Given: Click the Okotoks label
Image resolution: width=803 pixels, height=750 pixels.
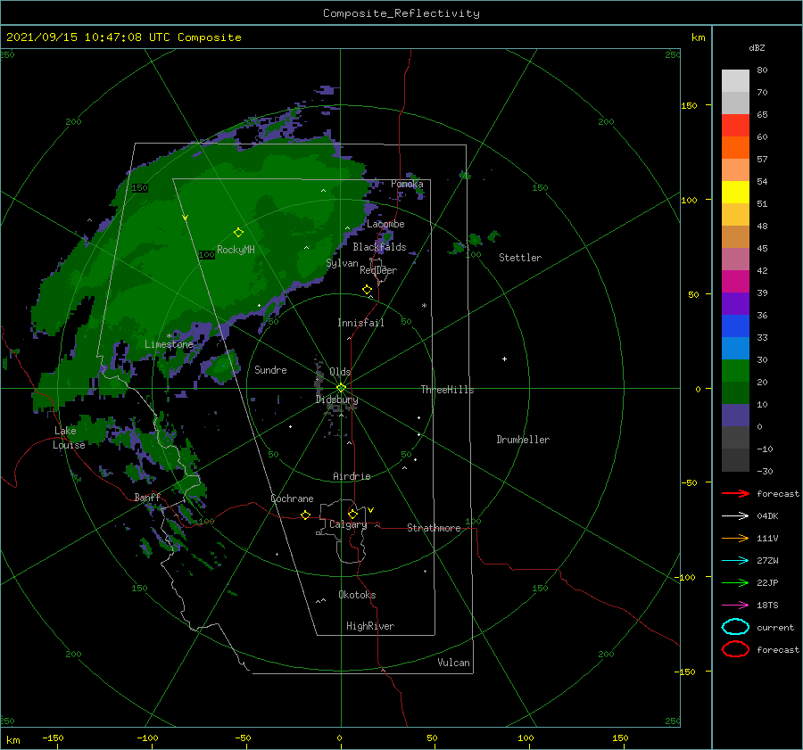Looking at the screenshot, I should coord(357,595).
